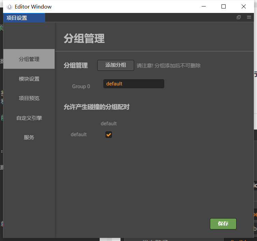Click the default column header in matrix

coord(109,124)
